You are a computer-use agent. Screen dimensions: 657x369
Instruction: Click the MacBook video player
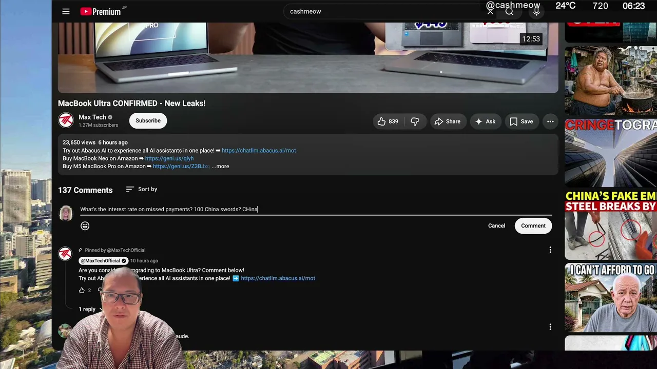(308, 57)
